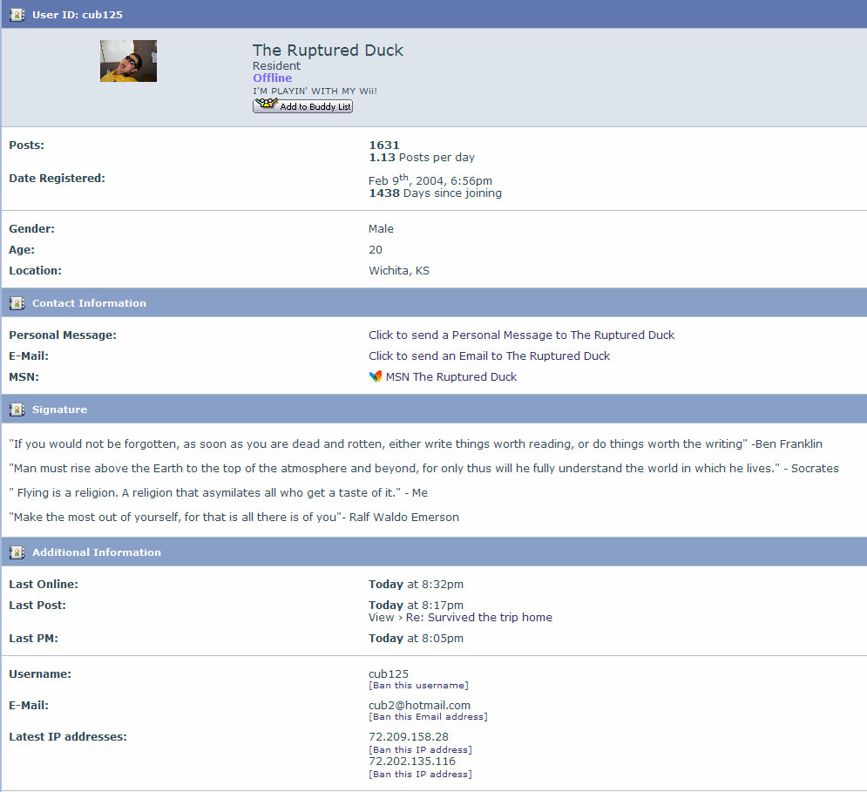
Task: Click Last PM time 8:05pm
Action: click(416, 639)
